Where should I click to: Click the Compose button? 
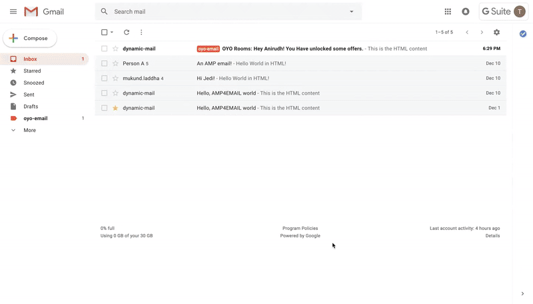tap(30, 39)
